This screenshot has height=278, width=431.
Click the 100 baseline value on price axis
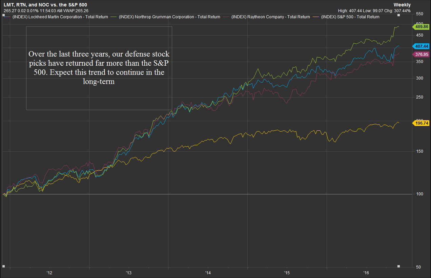pos(419,194)
